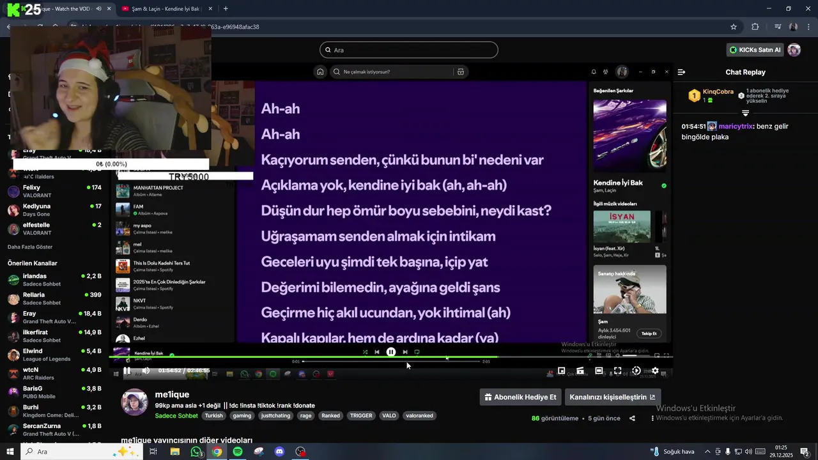The image size is (818, 460).
Task: Open Spotify home icon
Action: point(320,72)
